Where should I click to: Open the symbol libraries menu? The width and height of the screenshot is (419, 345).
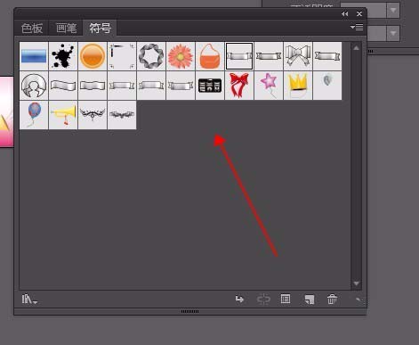(x=29, y=300)
